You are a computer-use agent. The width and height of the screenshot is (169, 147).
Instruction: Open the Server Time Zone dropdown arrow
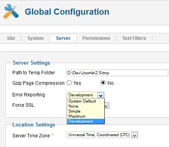135,135
